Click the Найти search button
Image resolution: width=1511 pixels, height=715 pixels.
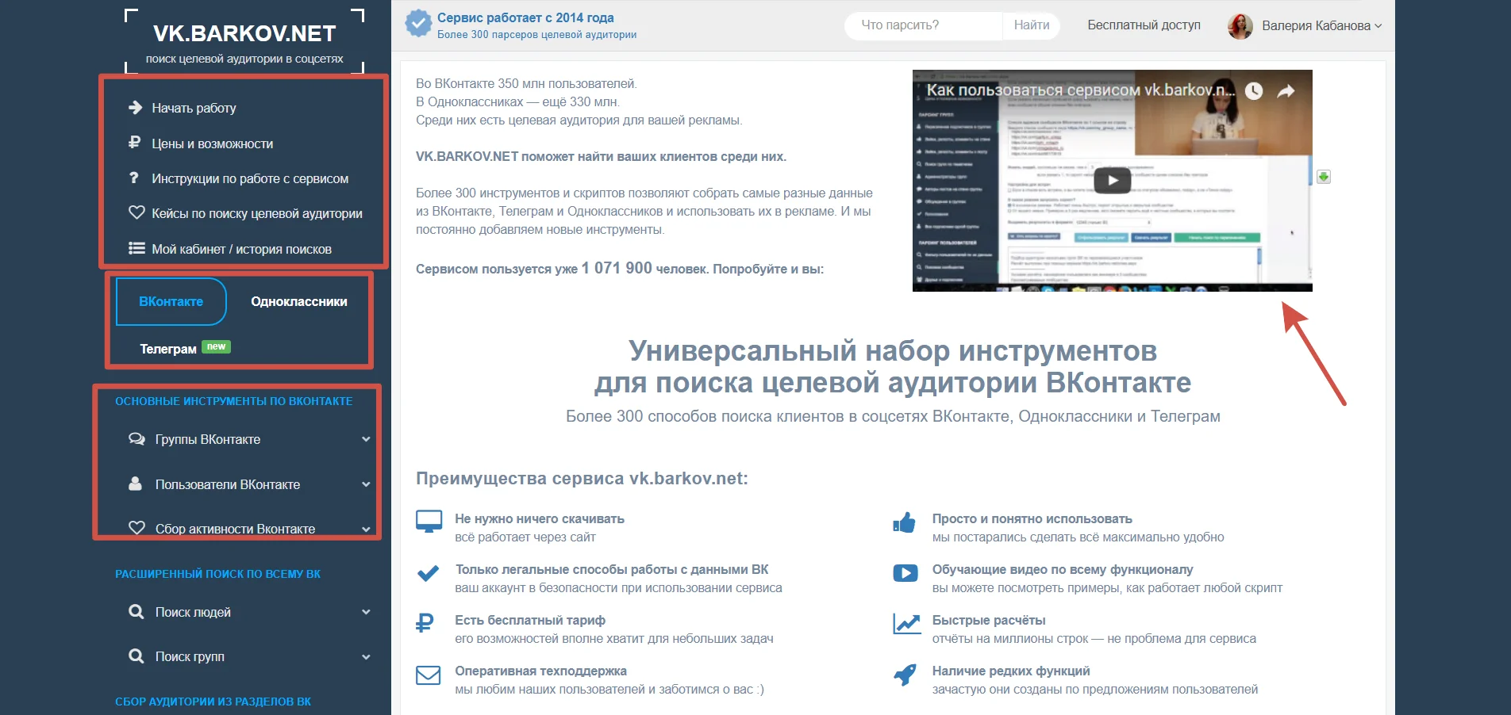coord(1032,25)
